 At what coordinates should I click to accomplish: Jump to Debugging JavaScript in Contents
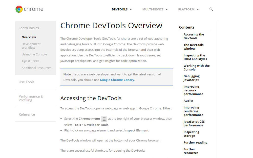tap(192, 78)
